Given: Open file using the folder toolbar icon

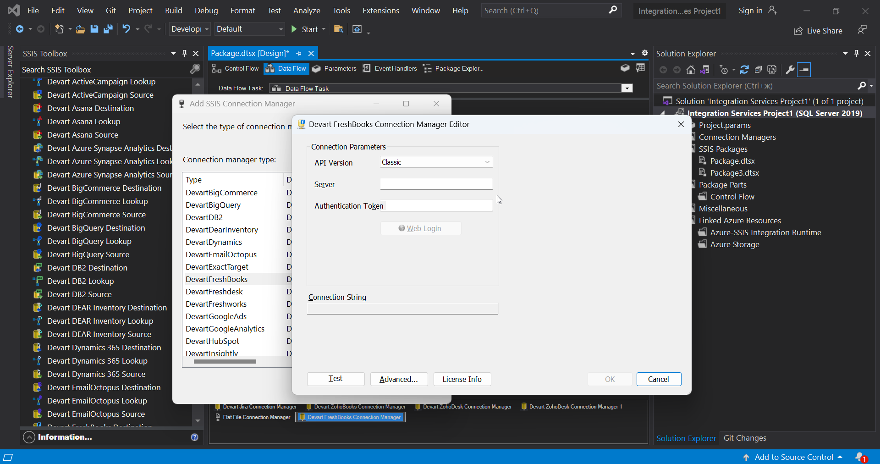Looking at the screenshot, I should tap(80, 29).
